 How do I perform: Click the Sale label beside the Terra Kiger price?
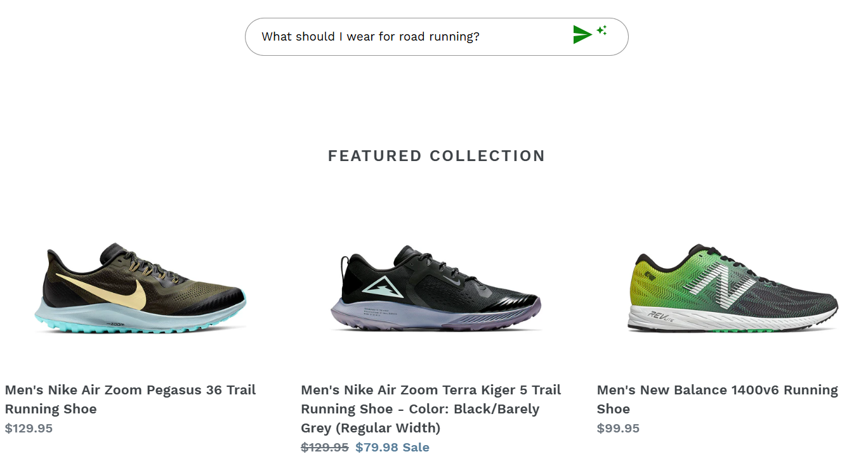(416, 447)
